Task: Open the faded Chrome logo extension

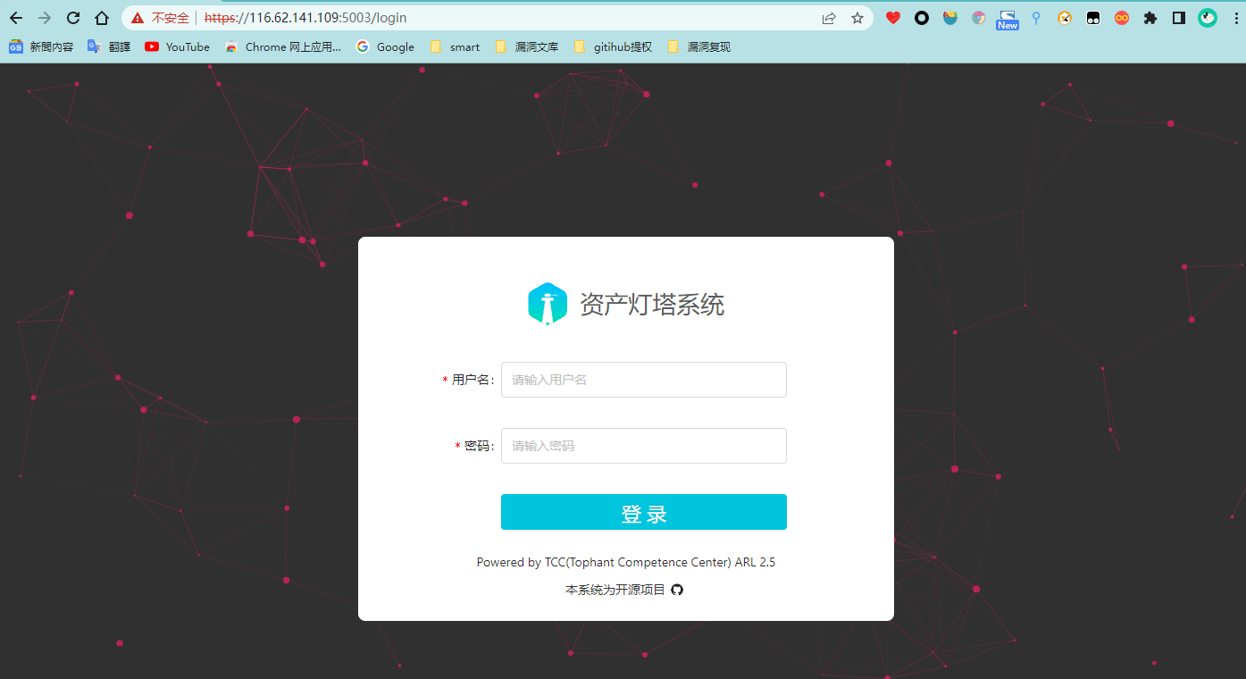Action: [x=979, y=18]
